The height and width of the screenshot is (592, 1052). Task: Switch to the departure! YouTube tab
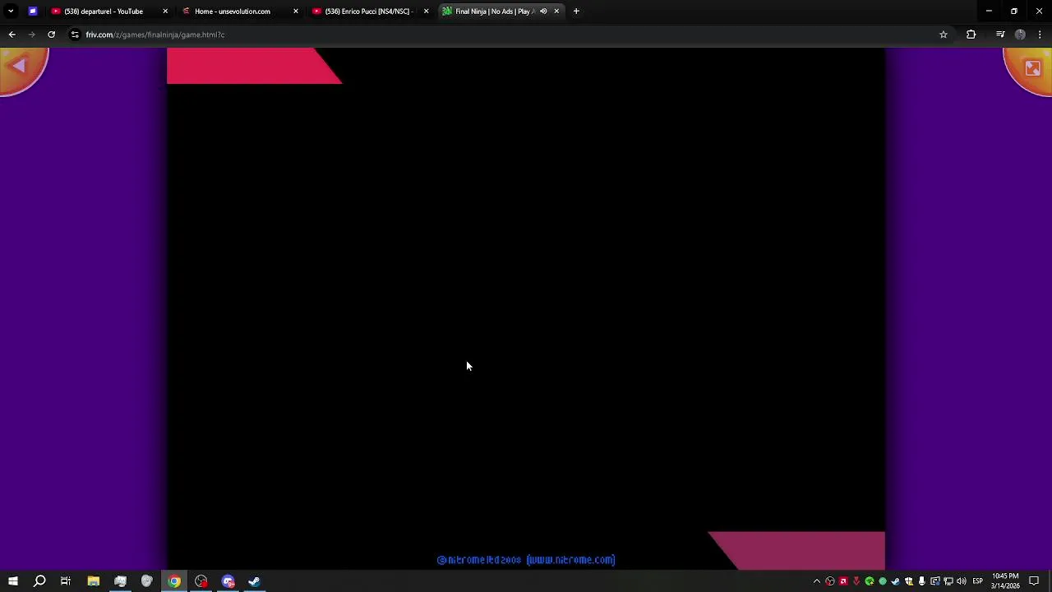coord(109,12)
